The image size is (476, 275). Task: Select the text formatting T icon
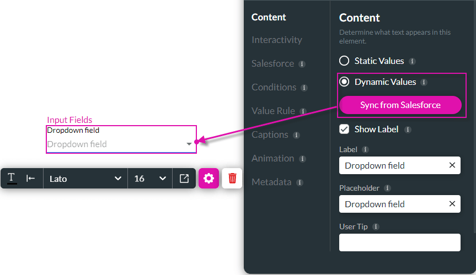[12, 178]
